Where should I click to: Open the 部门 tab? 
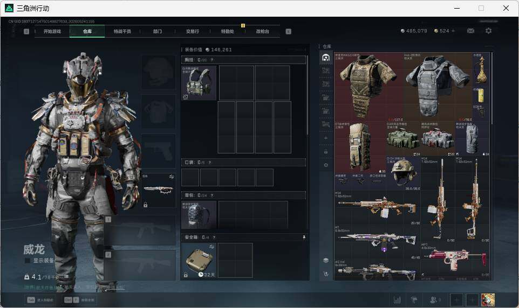point(158,31)
